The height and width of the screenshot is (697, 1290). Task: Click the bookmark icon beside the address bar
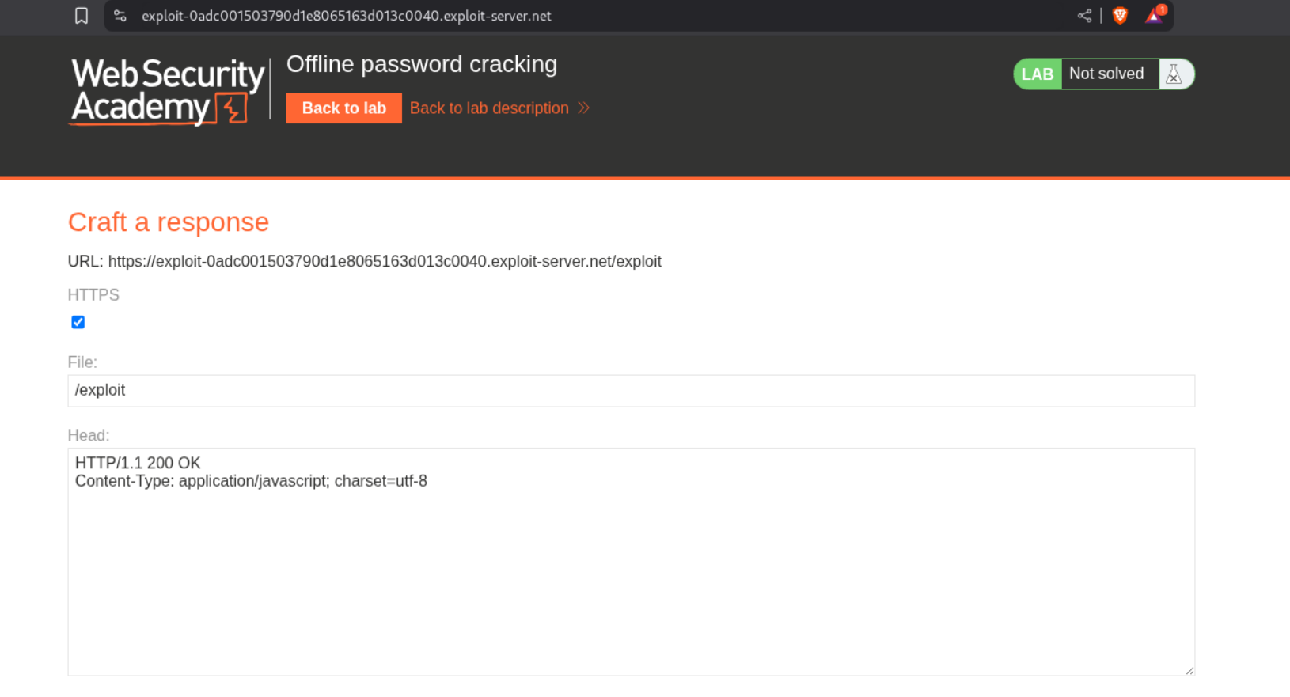[82, 16]
